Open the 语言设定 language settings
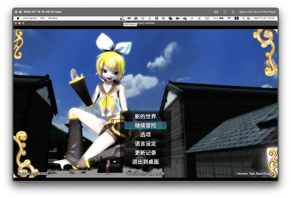This screenshot has height=198, width=291. point(145,144)
